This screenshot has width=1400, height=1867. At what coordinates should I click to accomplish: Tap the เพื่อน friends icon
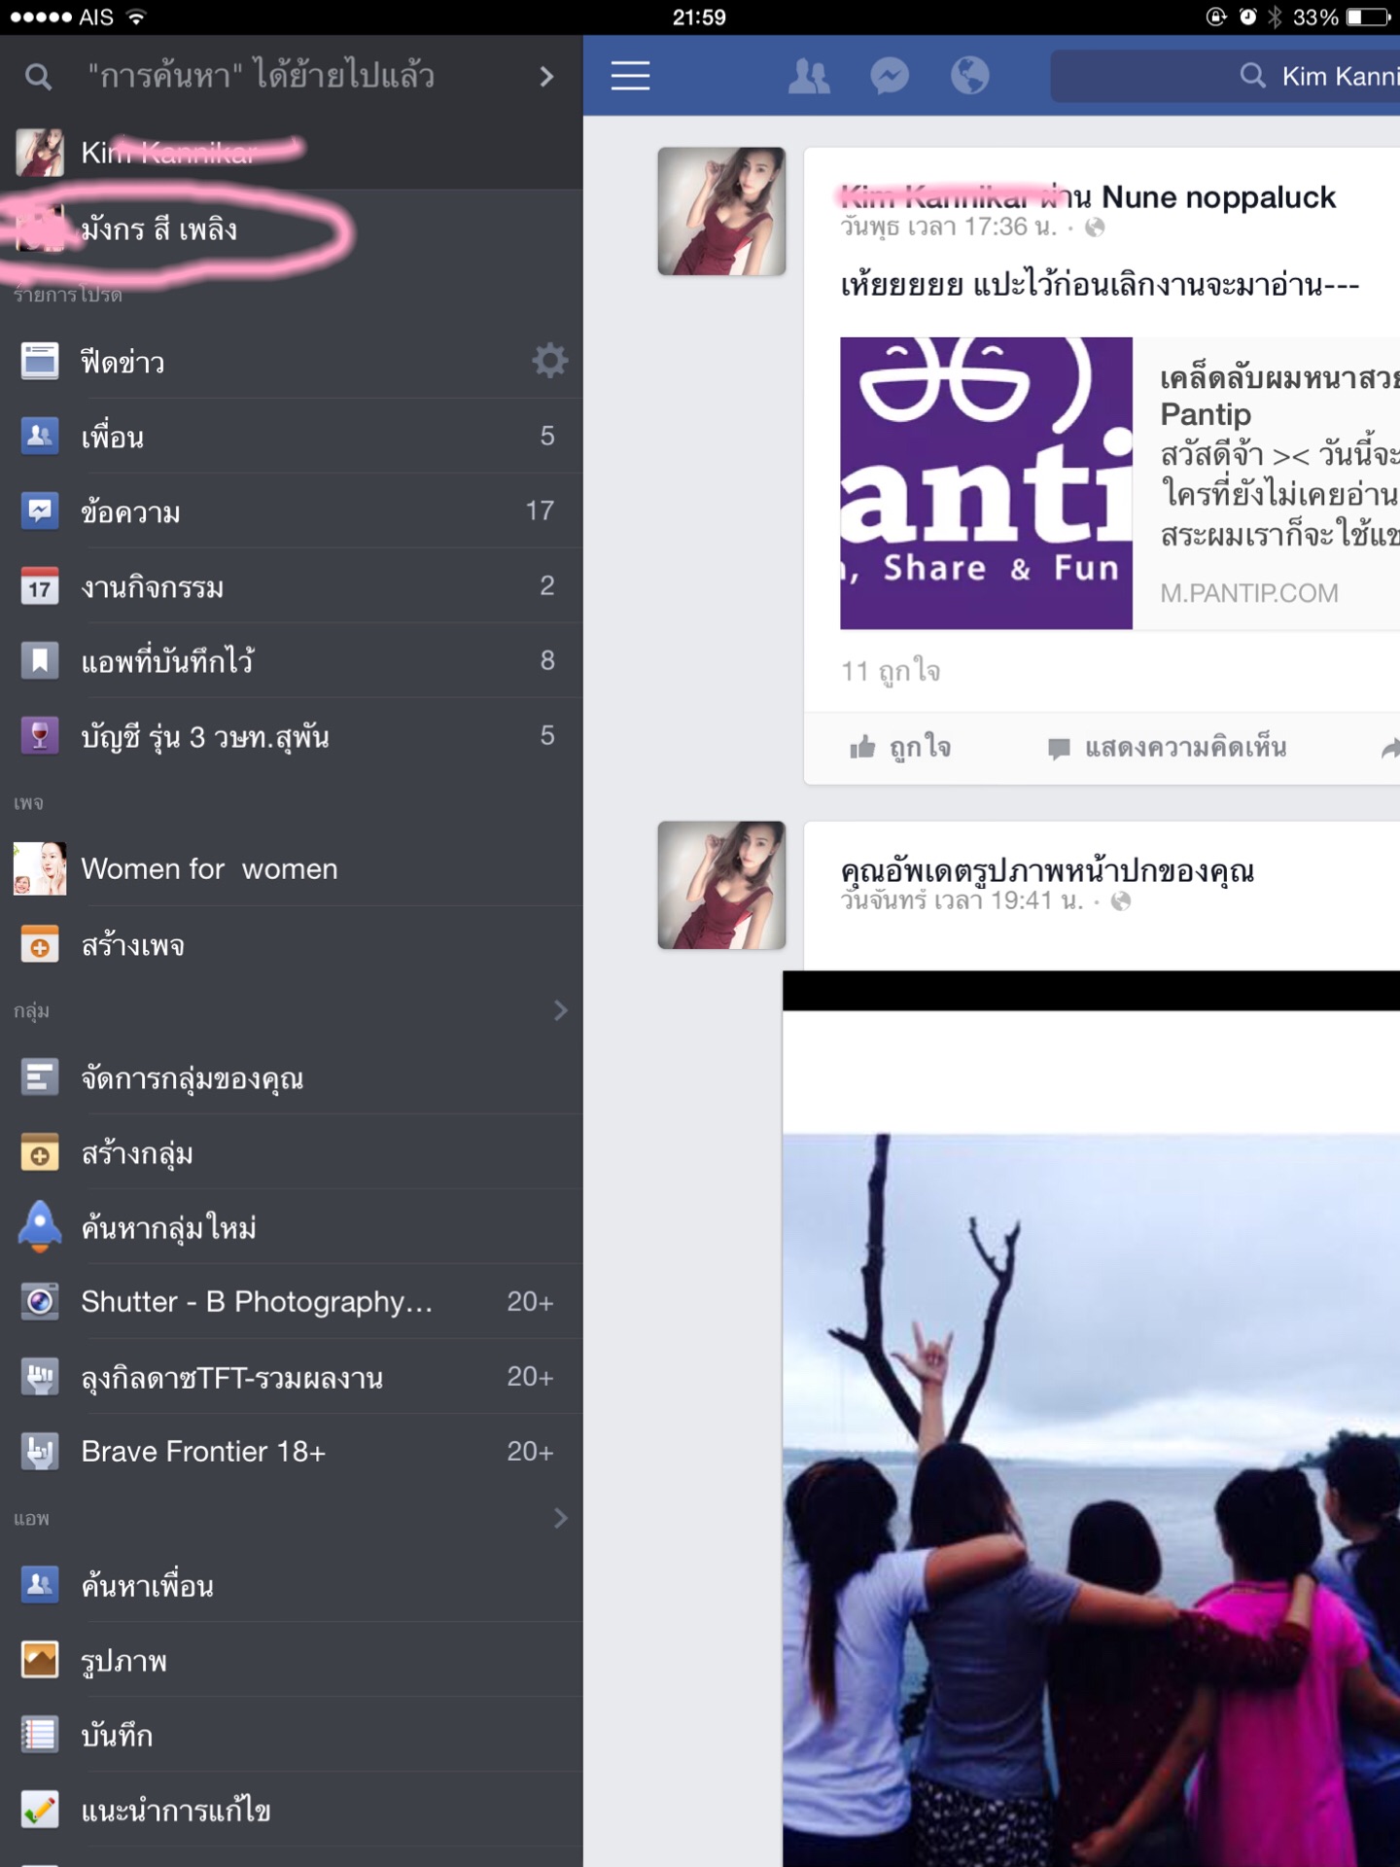tap(40, 436)
